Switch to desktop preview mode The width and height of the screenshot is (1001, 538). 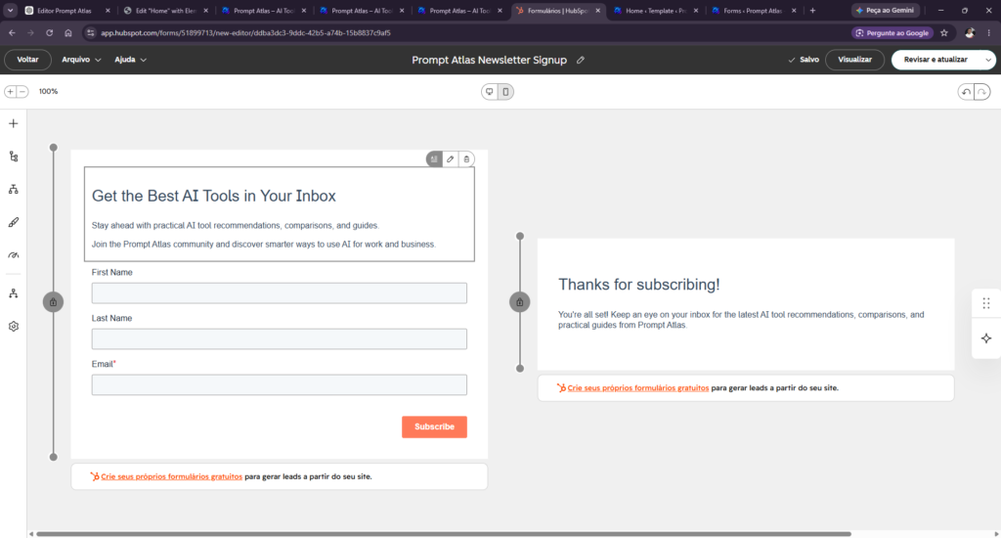[490, 91]
